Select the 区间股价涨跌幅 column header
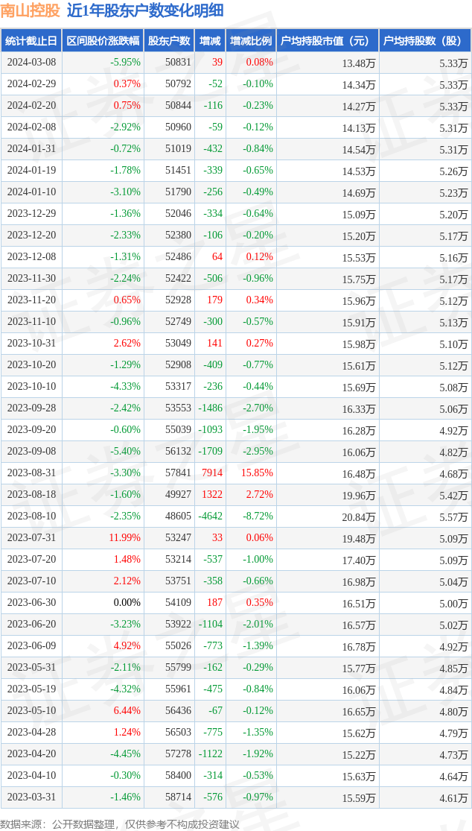The image size is (472, 831). (x=102, y=41)
